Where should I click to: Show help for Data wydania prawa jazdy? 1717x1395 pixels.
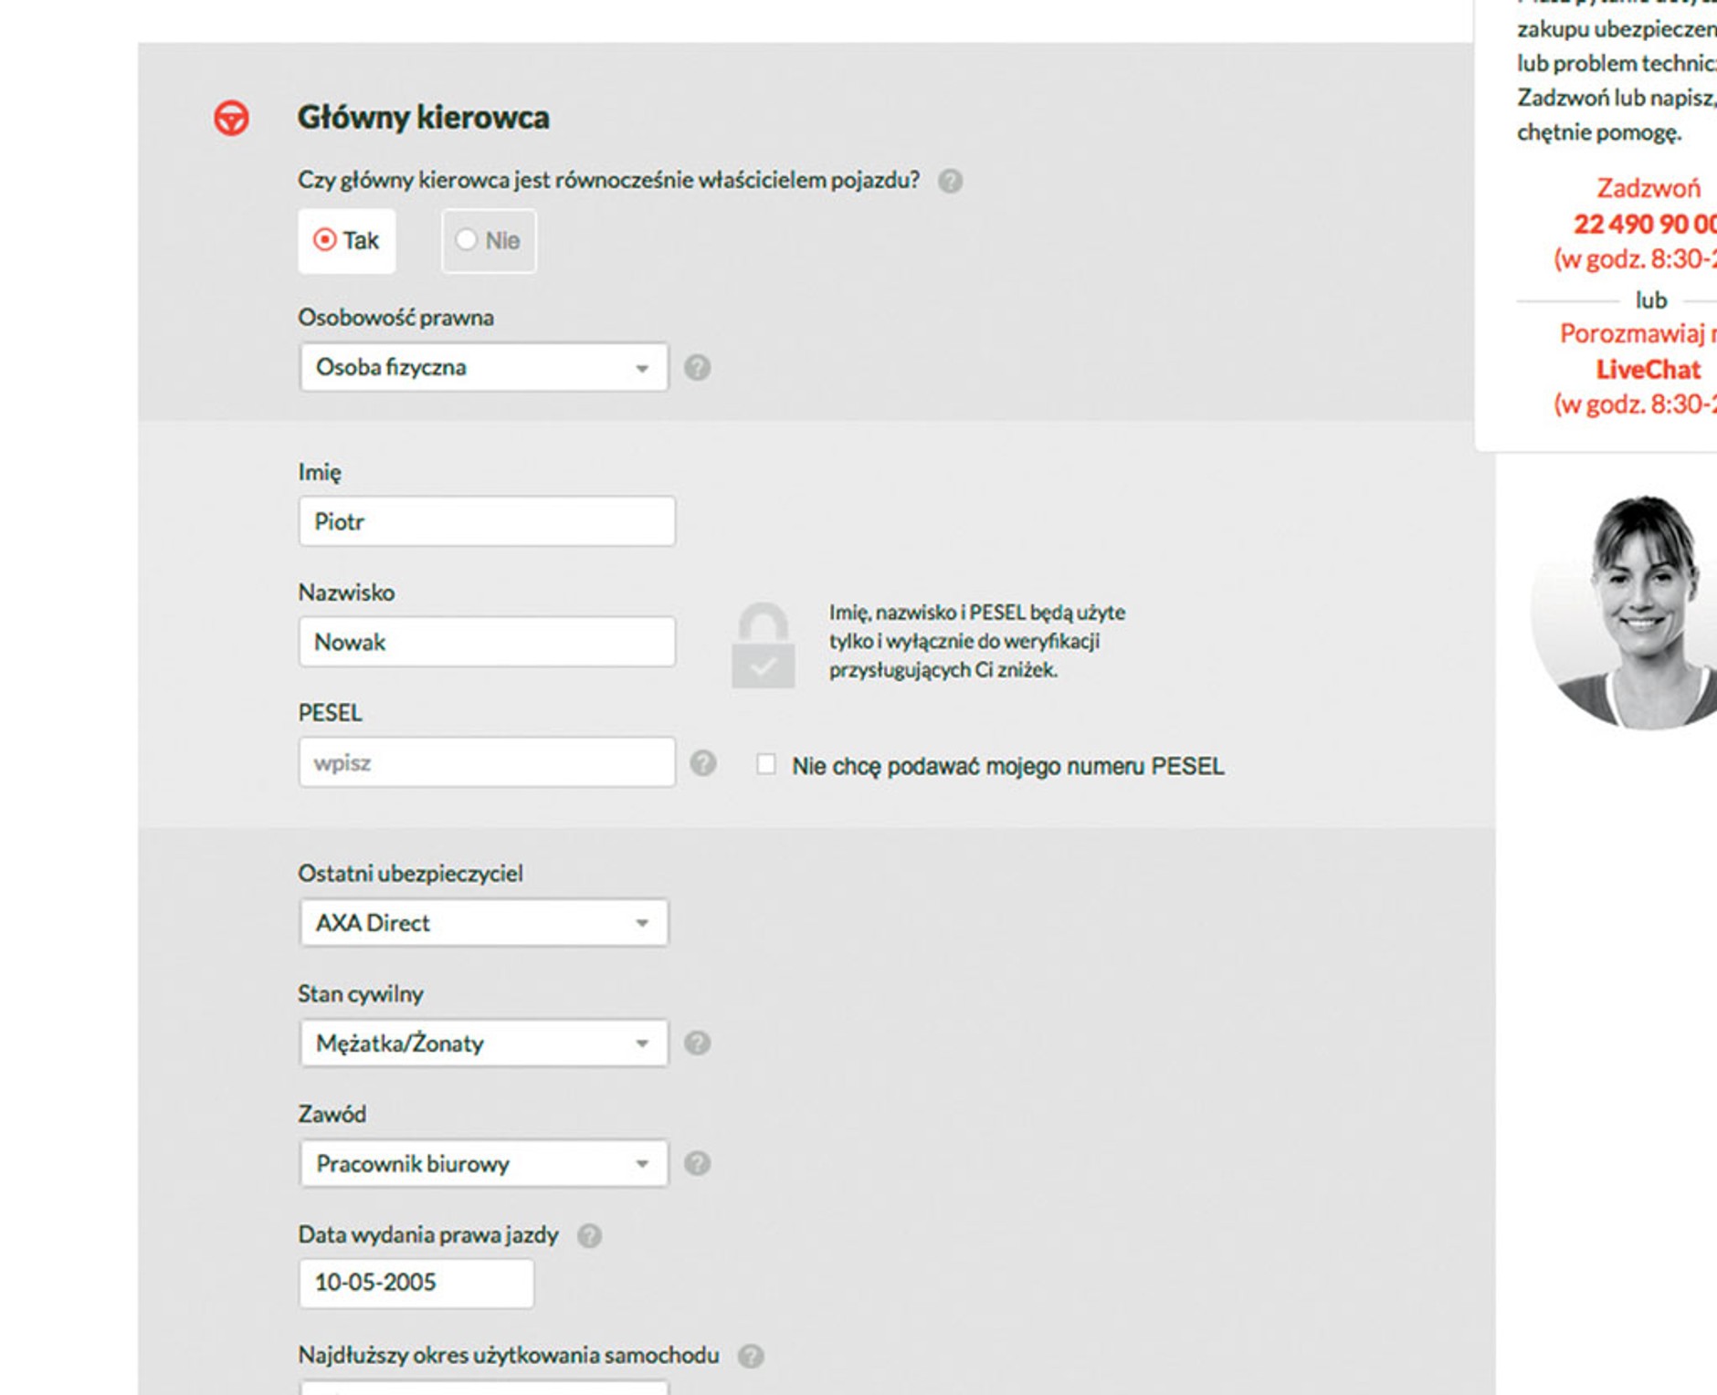point(590,1236)
